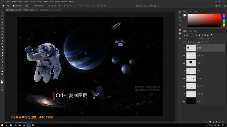The image size is (227, 127).
Task: Select the Eraser tool
Action: (2, 47)
